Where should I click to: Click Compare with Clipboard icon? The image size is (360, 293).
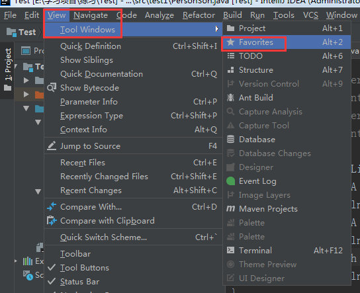[x=52, y=220]
